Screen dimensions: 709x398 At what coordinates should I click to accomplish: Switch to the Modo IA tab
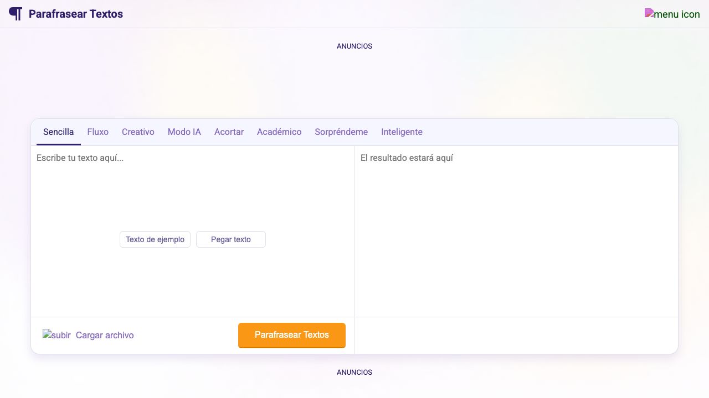pos(184,132)
